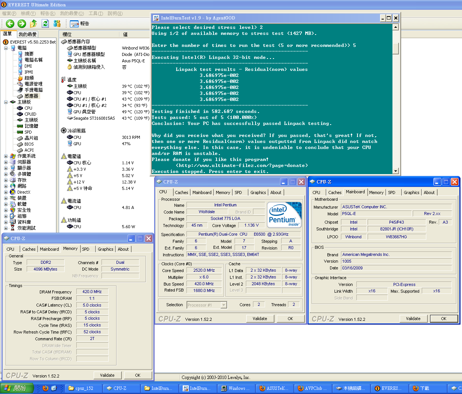Select the 感應器 sensor item in tree
The image size is (462, 394).
pos(28,96)
